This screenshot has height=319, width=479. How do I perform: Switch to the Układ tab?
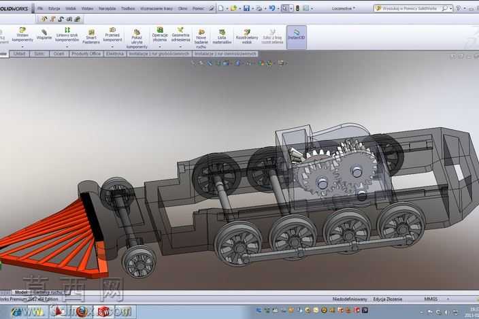19,54
